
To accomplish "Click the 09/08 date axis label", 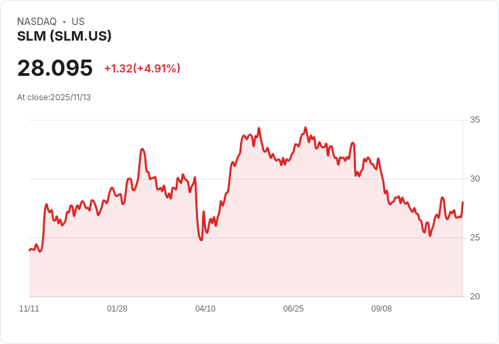I will pyautogui.click(x=381, y=308).
